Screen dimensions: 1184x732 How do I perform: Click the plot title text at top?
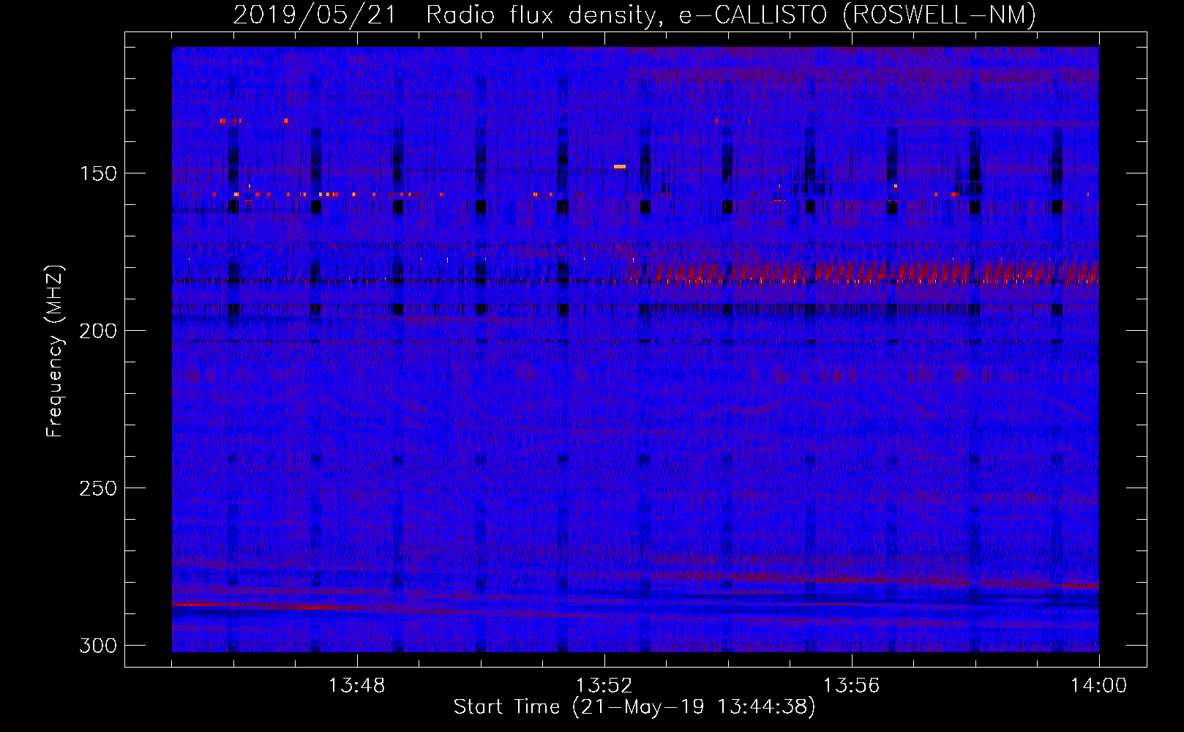(x=634, y=15)
